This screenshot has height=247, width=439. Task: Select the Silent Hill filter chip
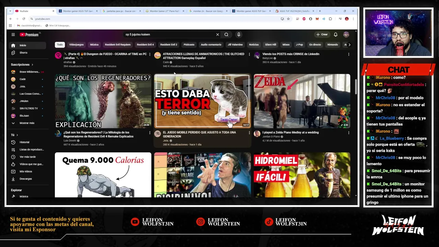tap(271, 45)
